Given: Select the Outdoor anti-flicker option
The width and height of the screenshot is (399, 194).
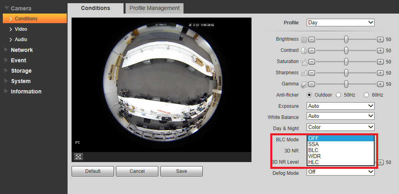Looking at the screenshot, I should (x=309, y=95).
